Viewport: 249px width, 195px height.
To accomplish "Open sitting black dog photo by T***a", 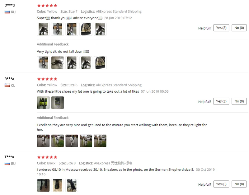I will click(x=72, y=185).
